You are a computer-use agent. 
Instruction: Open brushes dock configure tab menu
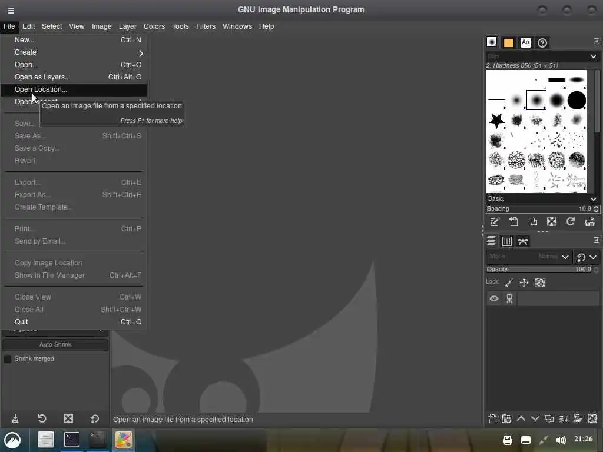[x=596, y=41]
